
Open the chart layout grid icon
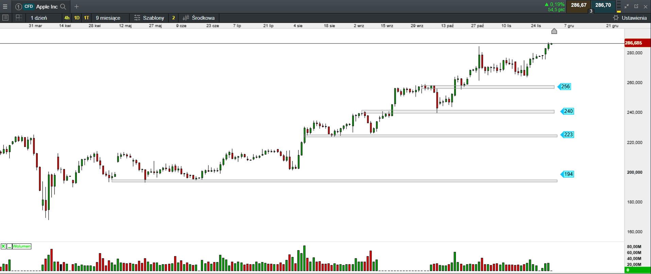pyautogui.click(x=19, y=18)
